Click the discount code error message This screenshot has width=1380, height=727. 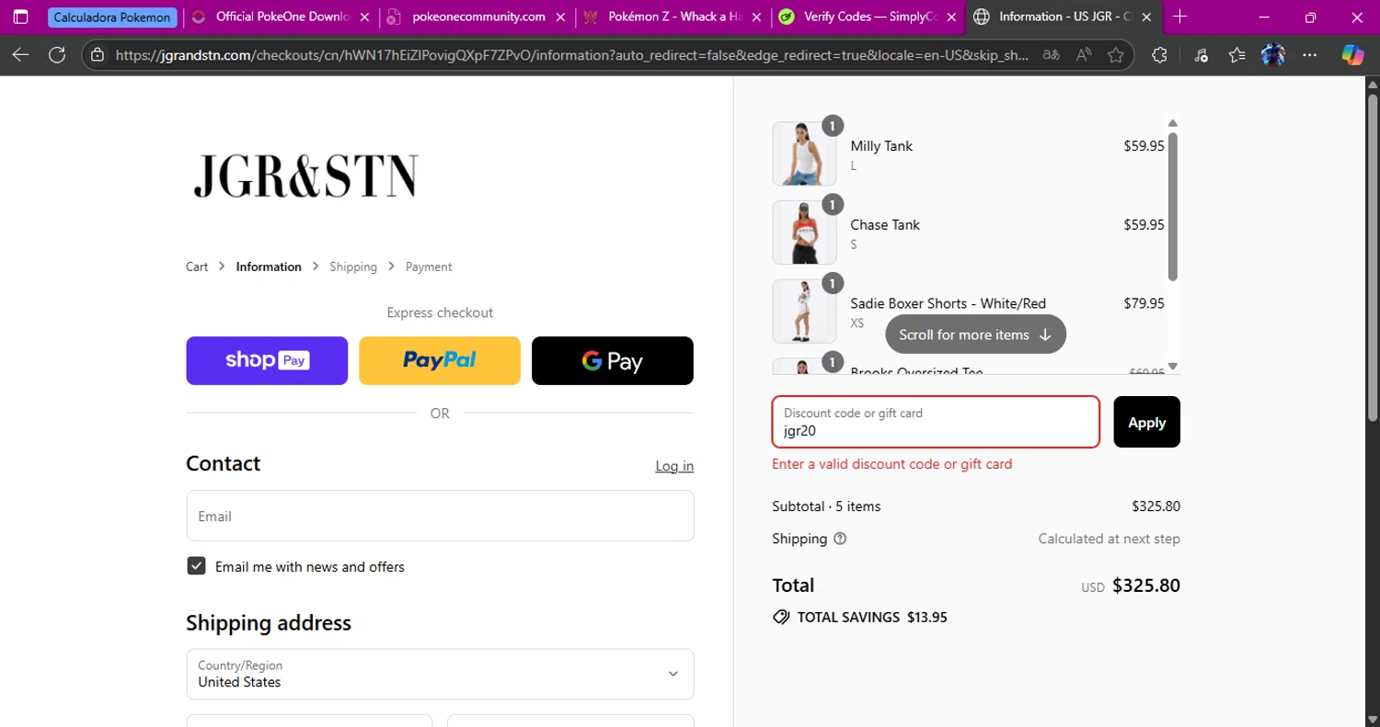(892, 464)
